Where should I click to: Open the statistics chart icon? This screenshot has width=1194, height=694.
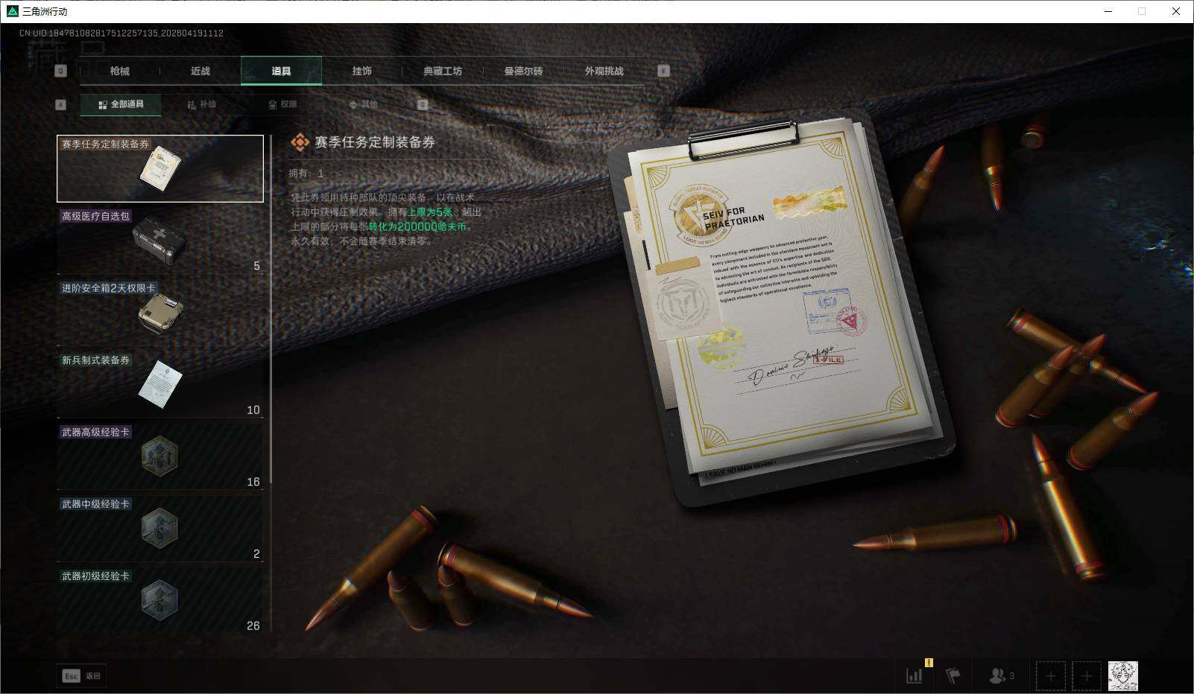point(914,675)
